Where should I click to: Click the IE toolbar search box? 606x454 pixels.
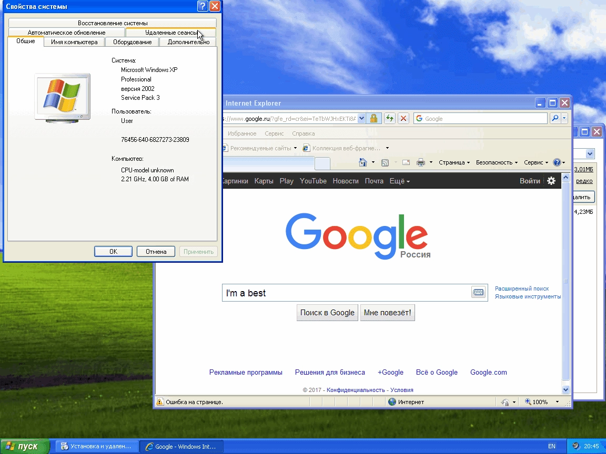tap(480, 119)
